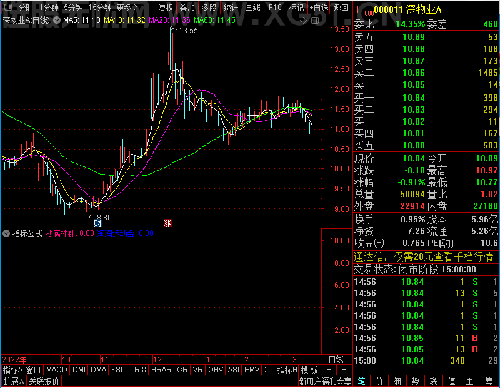Switch indicator to VR

click(197, 370)
